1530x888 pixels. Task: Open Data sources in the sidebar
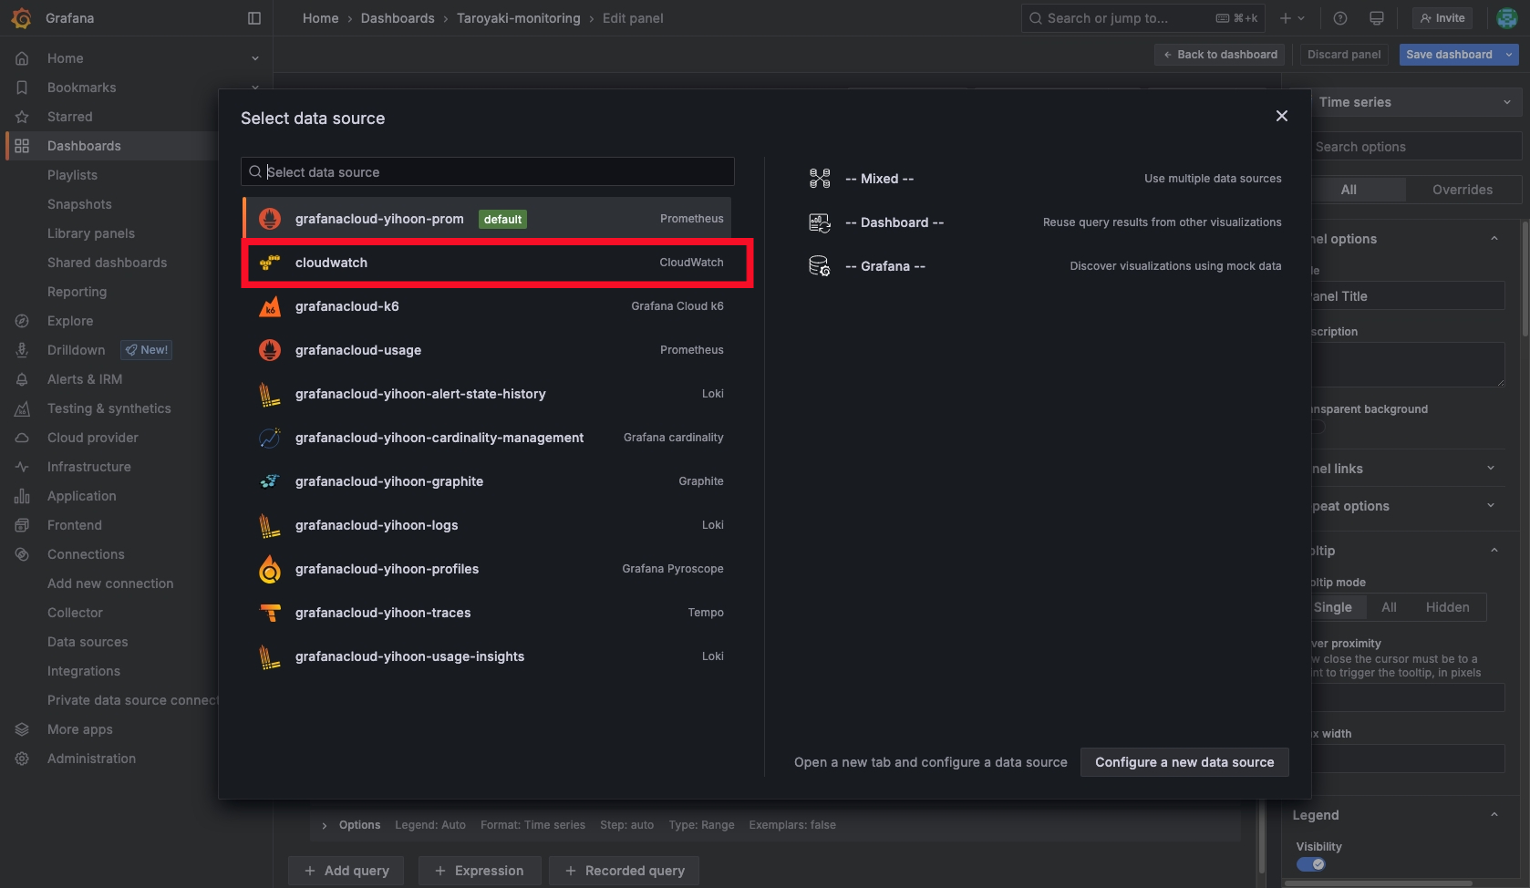pyautogui.click(x=88, y=642)
